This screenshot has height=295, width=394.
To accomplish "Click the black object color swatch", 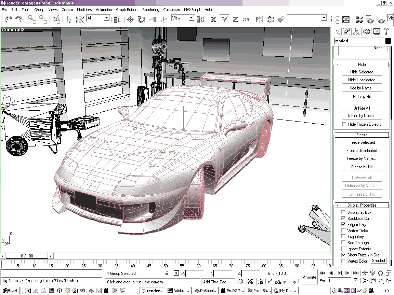I will 388,41.
